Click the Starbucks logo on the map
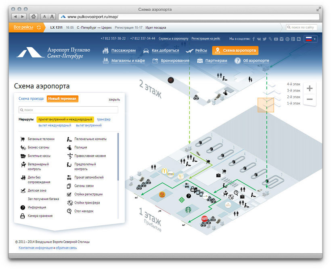 [188, 210]
